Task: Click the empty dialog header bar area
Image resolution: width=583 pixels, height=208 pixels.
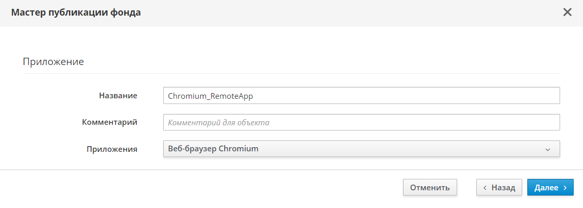Action: pos(338,12)
